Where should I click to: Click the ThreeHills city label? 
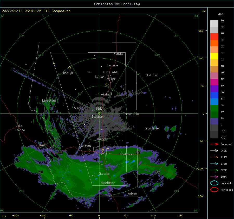[131, 114]
